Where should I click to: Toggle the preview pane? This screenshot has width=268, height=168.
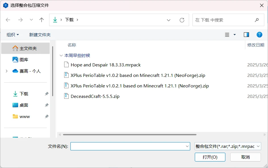click(x=246, y=35)
